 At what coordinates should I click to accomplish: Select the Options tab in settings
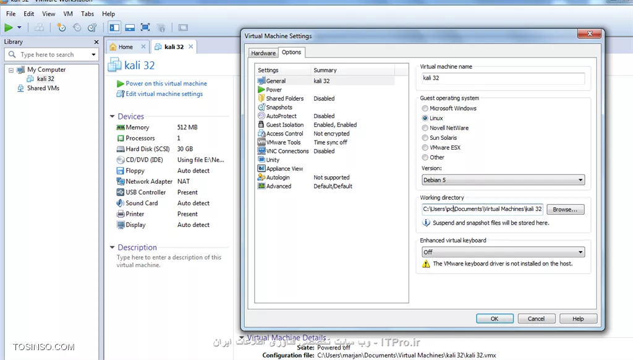pos(292,52)
